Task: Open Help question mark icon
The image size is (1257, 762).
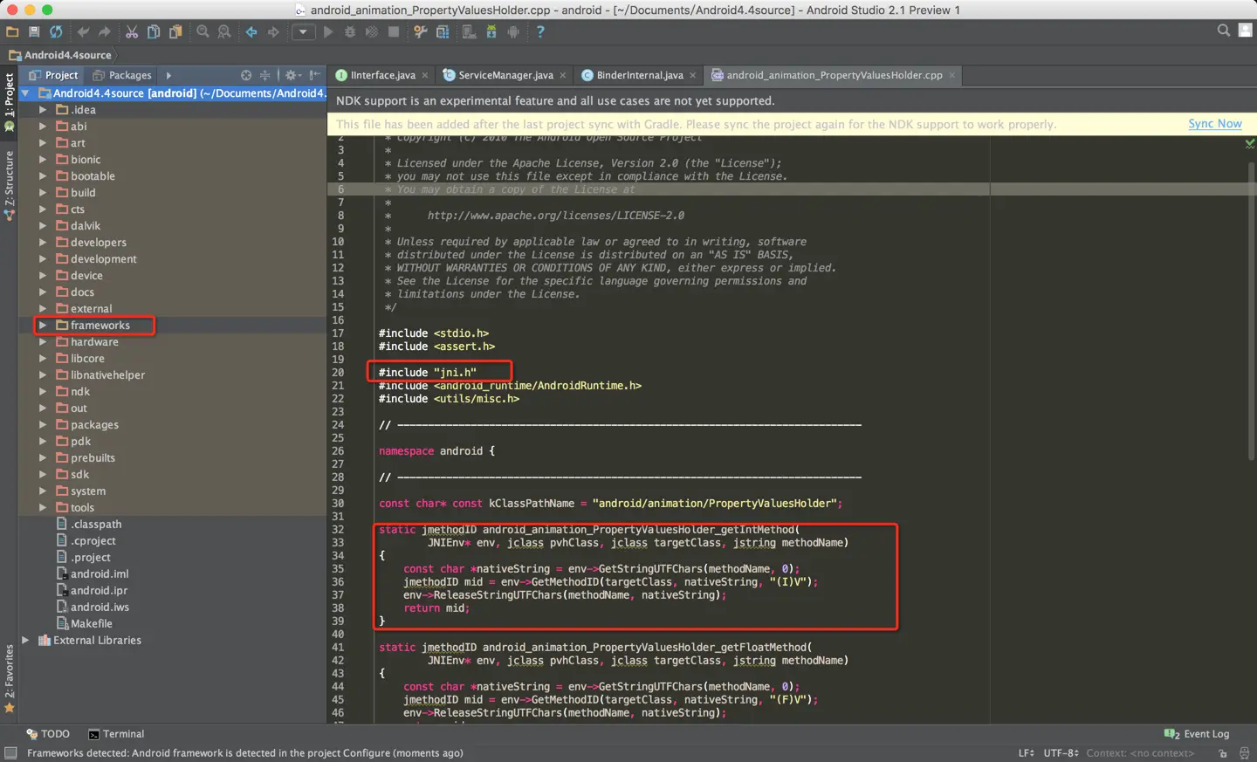Action: click(540, 31)
